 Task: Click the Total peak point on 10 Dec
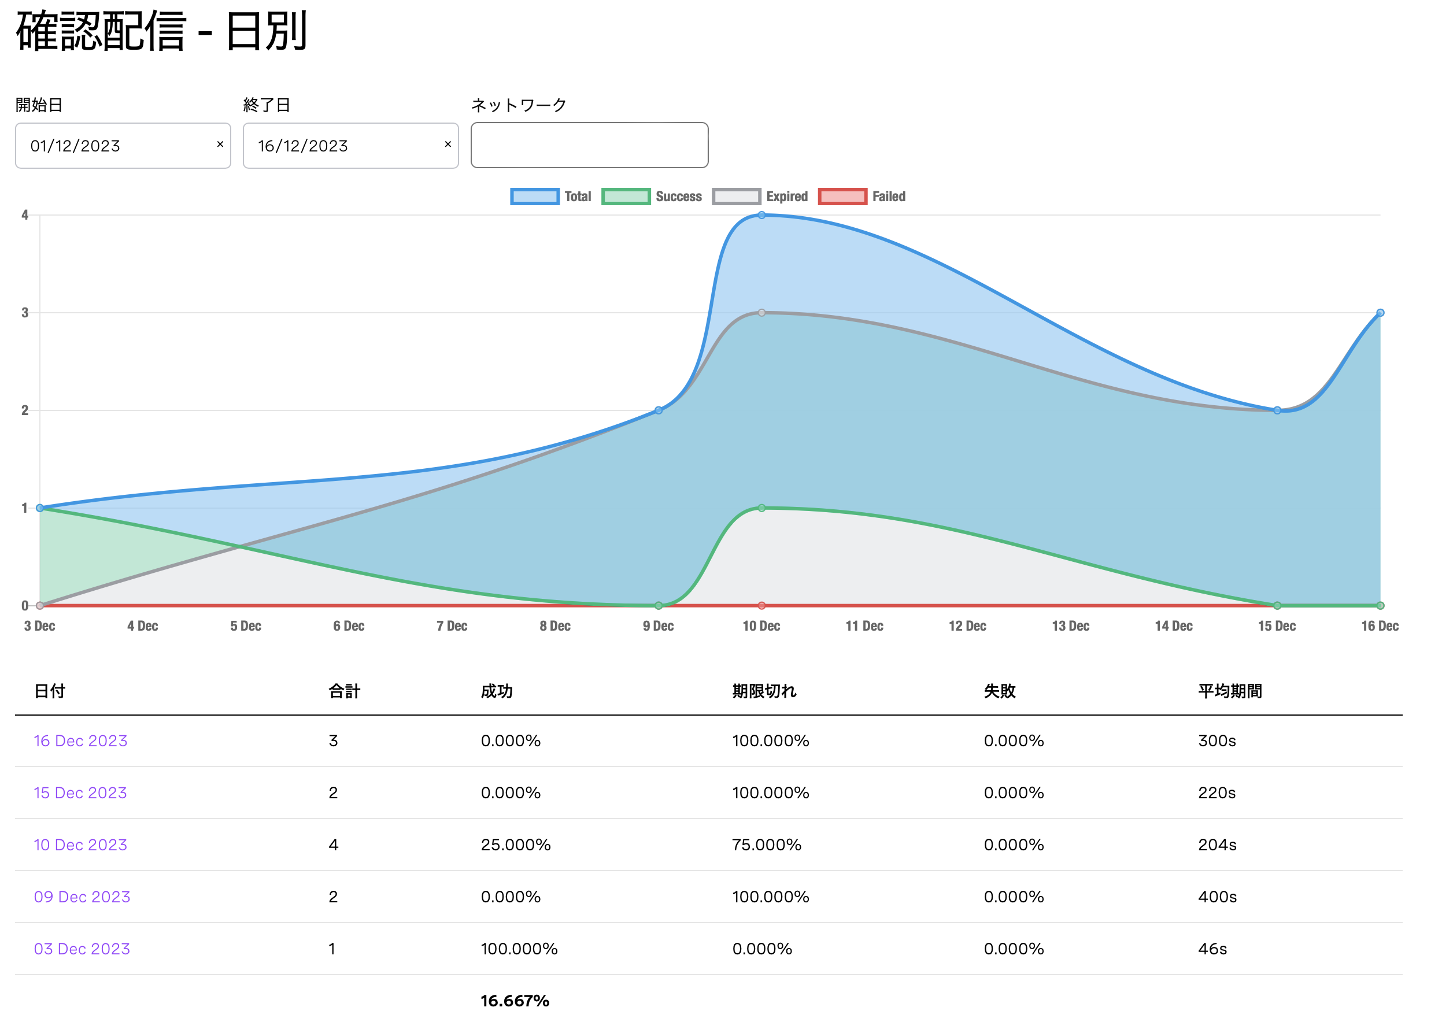tap(761, 215)
